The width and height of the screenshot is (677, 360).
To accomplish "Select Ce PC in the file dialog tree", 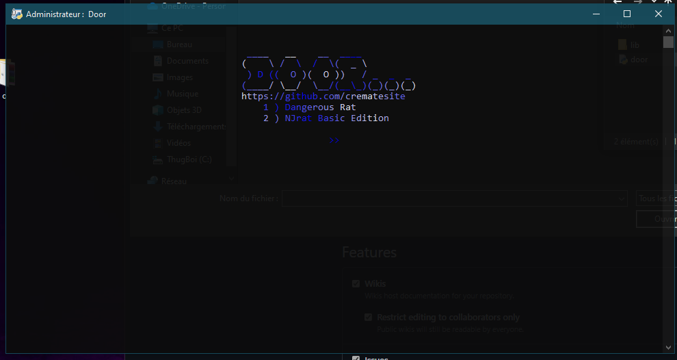I will 165,28.
